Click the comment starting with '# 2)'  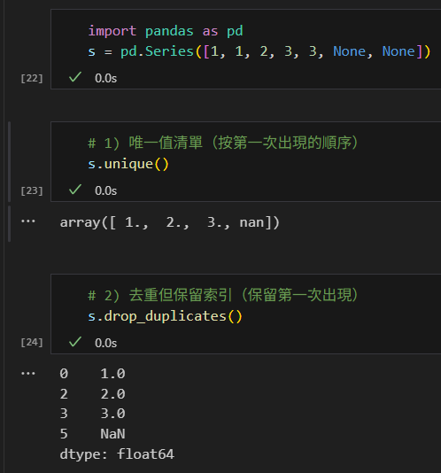[223, 295]
